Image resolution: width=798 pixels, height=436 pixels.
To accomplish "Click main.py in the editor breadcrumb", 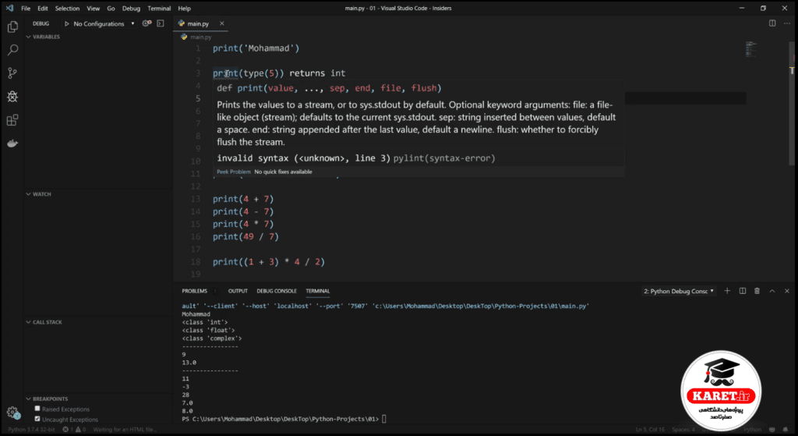I will click(x=200, y=37).
